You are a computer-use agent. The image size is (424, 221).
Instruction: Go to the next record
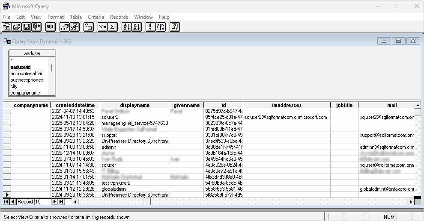coord(54,202)
